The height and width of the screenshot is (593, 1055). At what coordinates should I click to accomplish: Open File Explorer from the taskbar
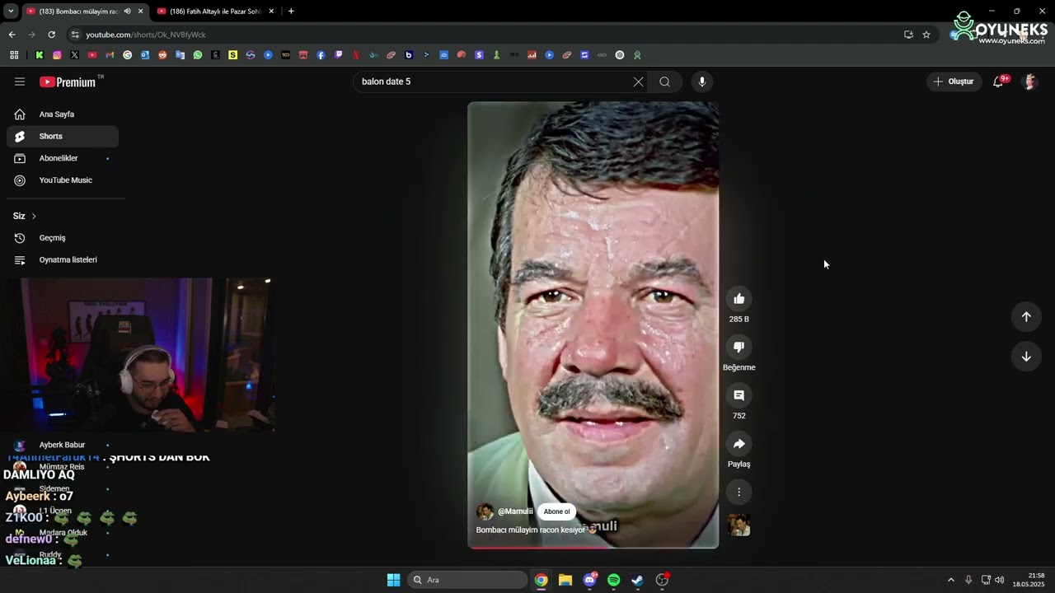(x=565, y=580)
